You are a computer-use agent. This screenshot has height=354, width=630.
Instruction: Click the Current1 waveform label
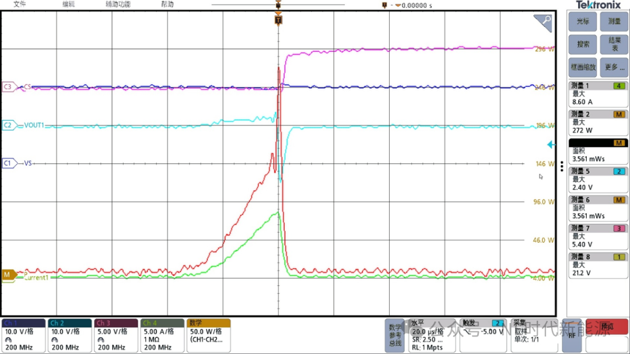pyautogui.click(x=36, y=277)
